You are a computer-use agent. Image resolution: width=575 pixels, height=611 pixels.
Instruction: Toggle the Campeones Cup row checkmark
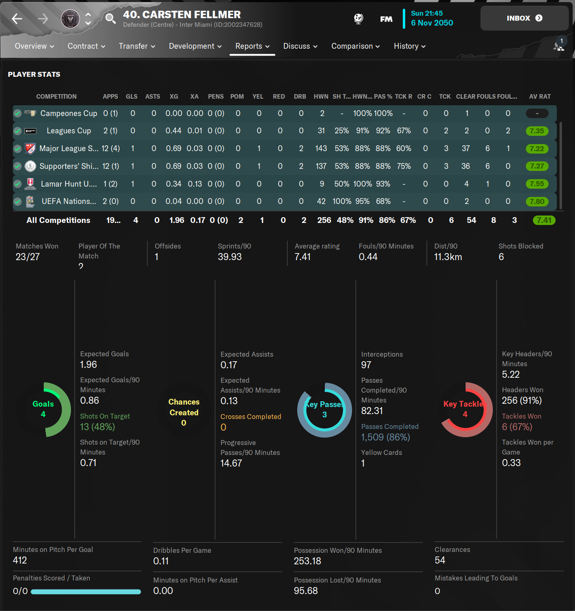pos(17,113)
